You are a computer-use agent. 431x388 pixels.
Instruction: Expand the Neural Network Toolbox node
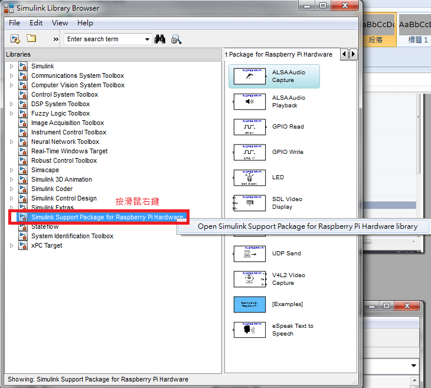click(12, 142)
